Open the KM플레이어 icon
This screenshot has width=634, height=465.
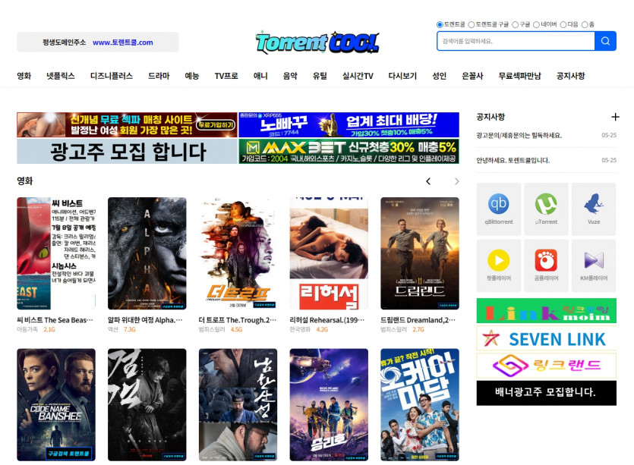tap(593, 265)
